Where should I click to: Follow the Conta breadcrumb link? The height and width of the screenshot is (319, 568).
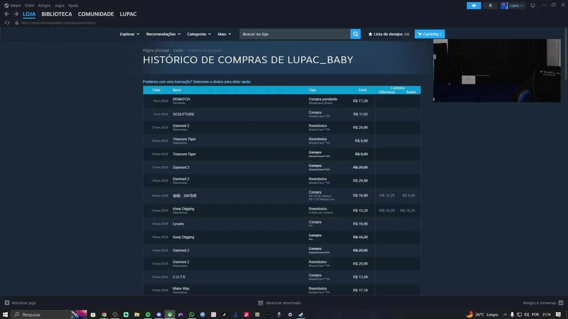(x=178, y=51)
